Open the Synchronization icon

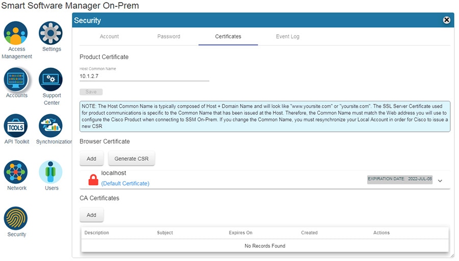(x=50, y=126)
